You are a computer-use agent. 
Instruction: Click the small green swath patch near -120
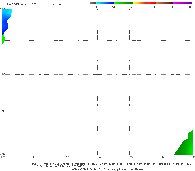click(3, 39)
